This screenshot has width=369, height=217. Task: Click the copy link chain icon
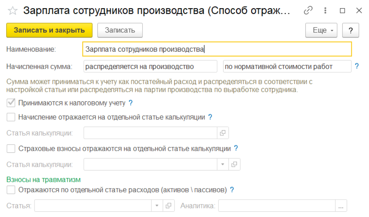tap(308, 11)
